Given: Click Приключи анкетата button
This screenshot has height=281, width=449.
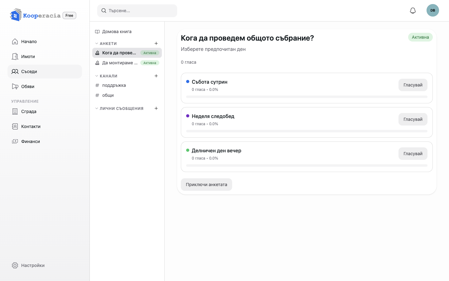Looking at the screenshot, I should coord(206,185).
